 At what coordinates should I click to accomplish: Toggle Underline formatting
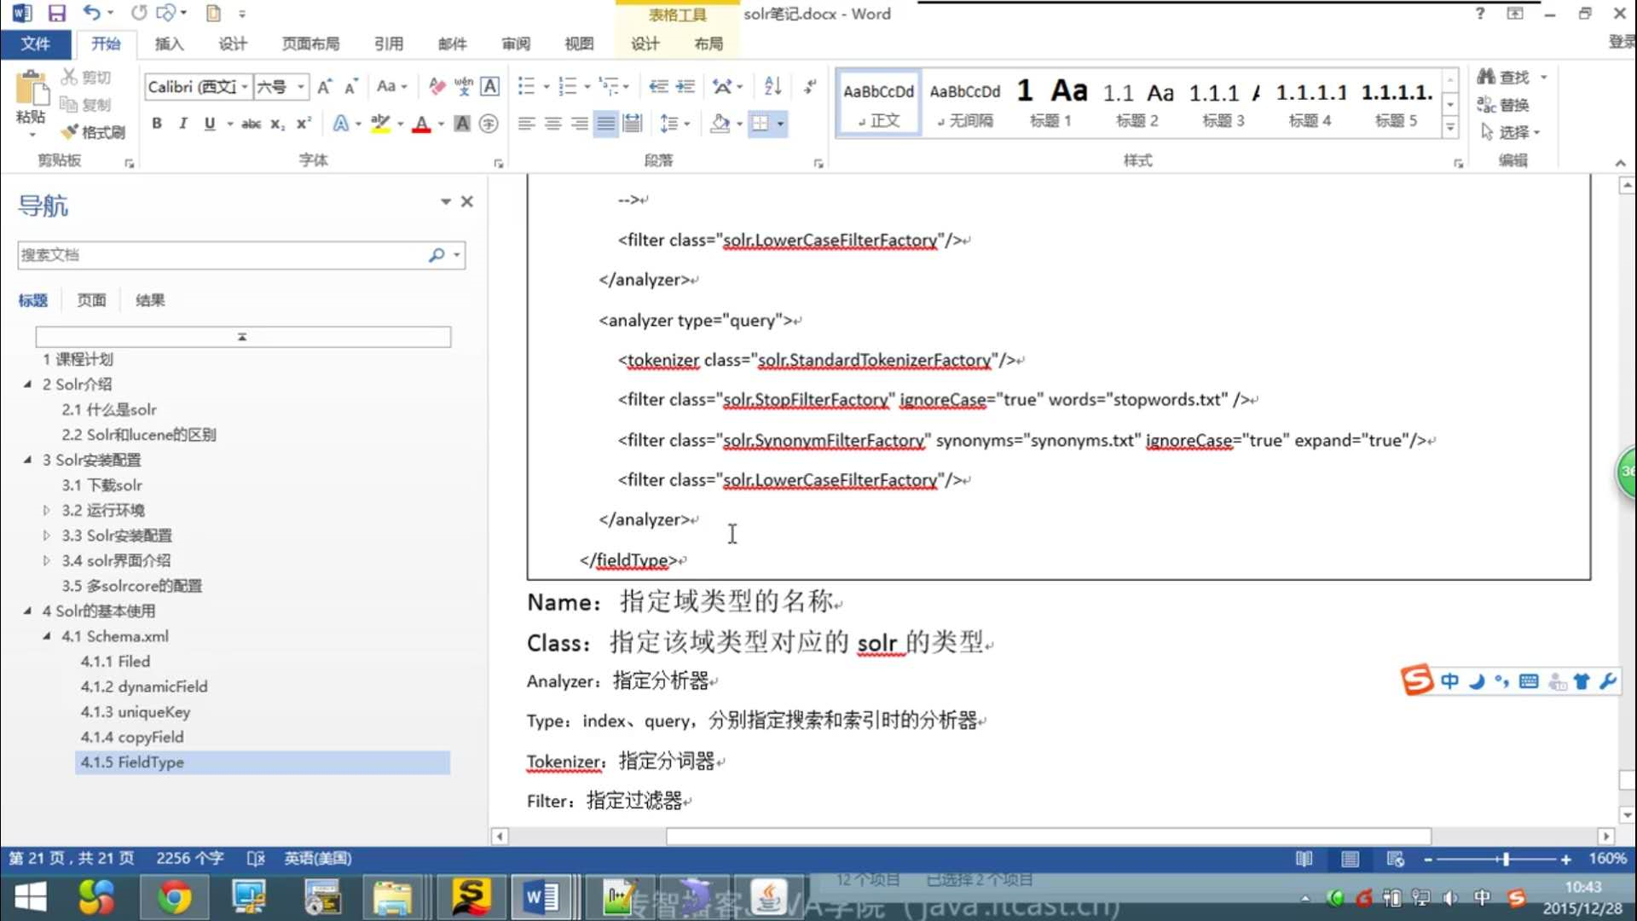coord(210,124)
